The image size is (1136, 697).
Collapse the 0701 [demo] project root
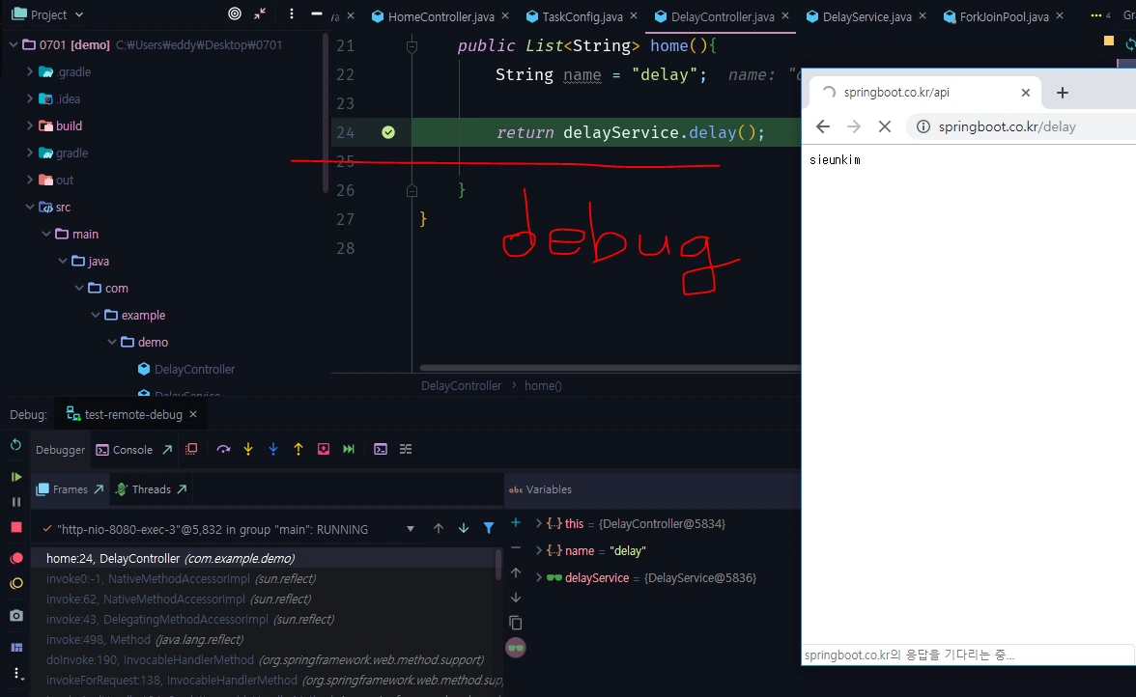click(14, 44)
